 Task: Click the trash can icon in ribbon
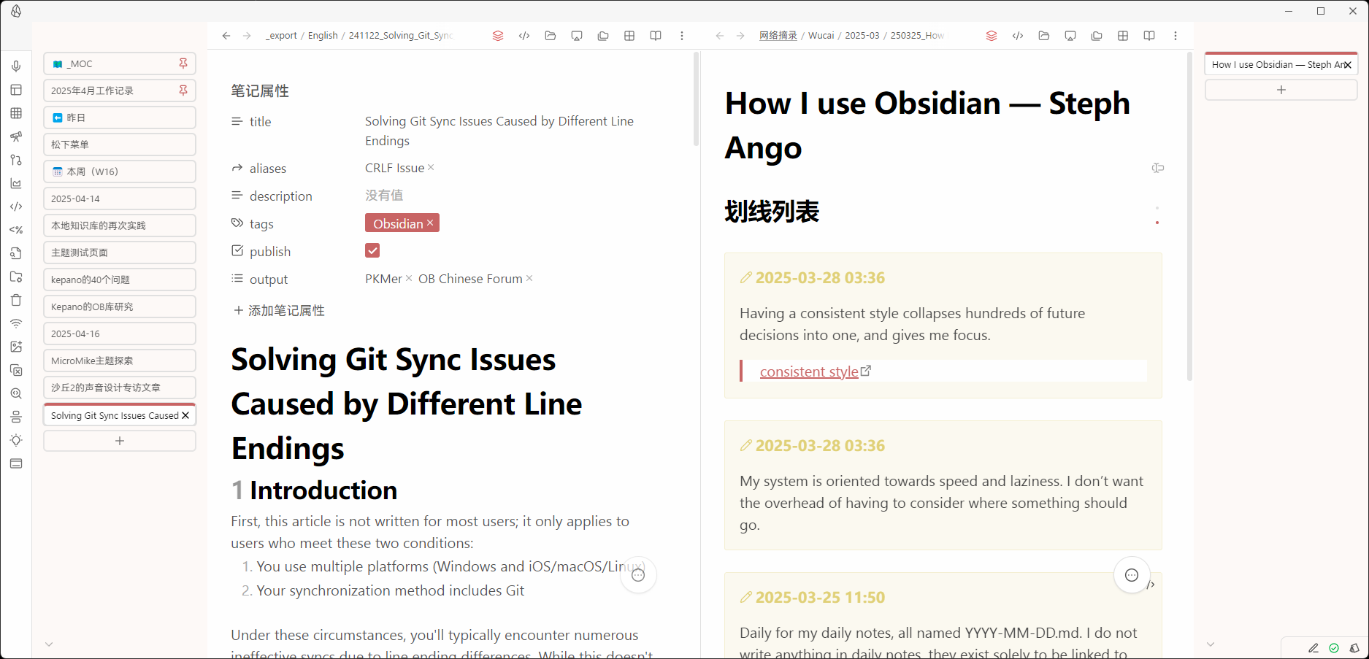pyautogui.click(x=16, y=300)
